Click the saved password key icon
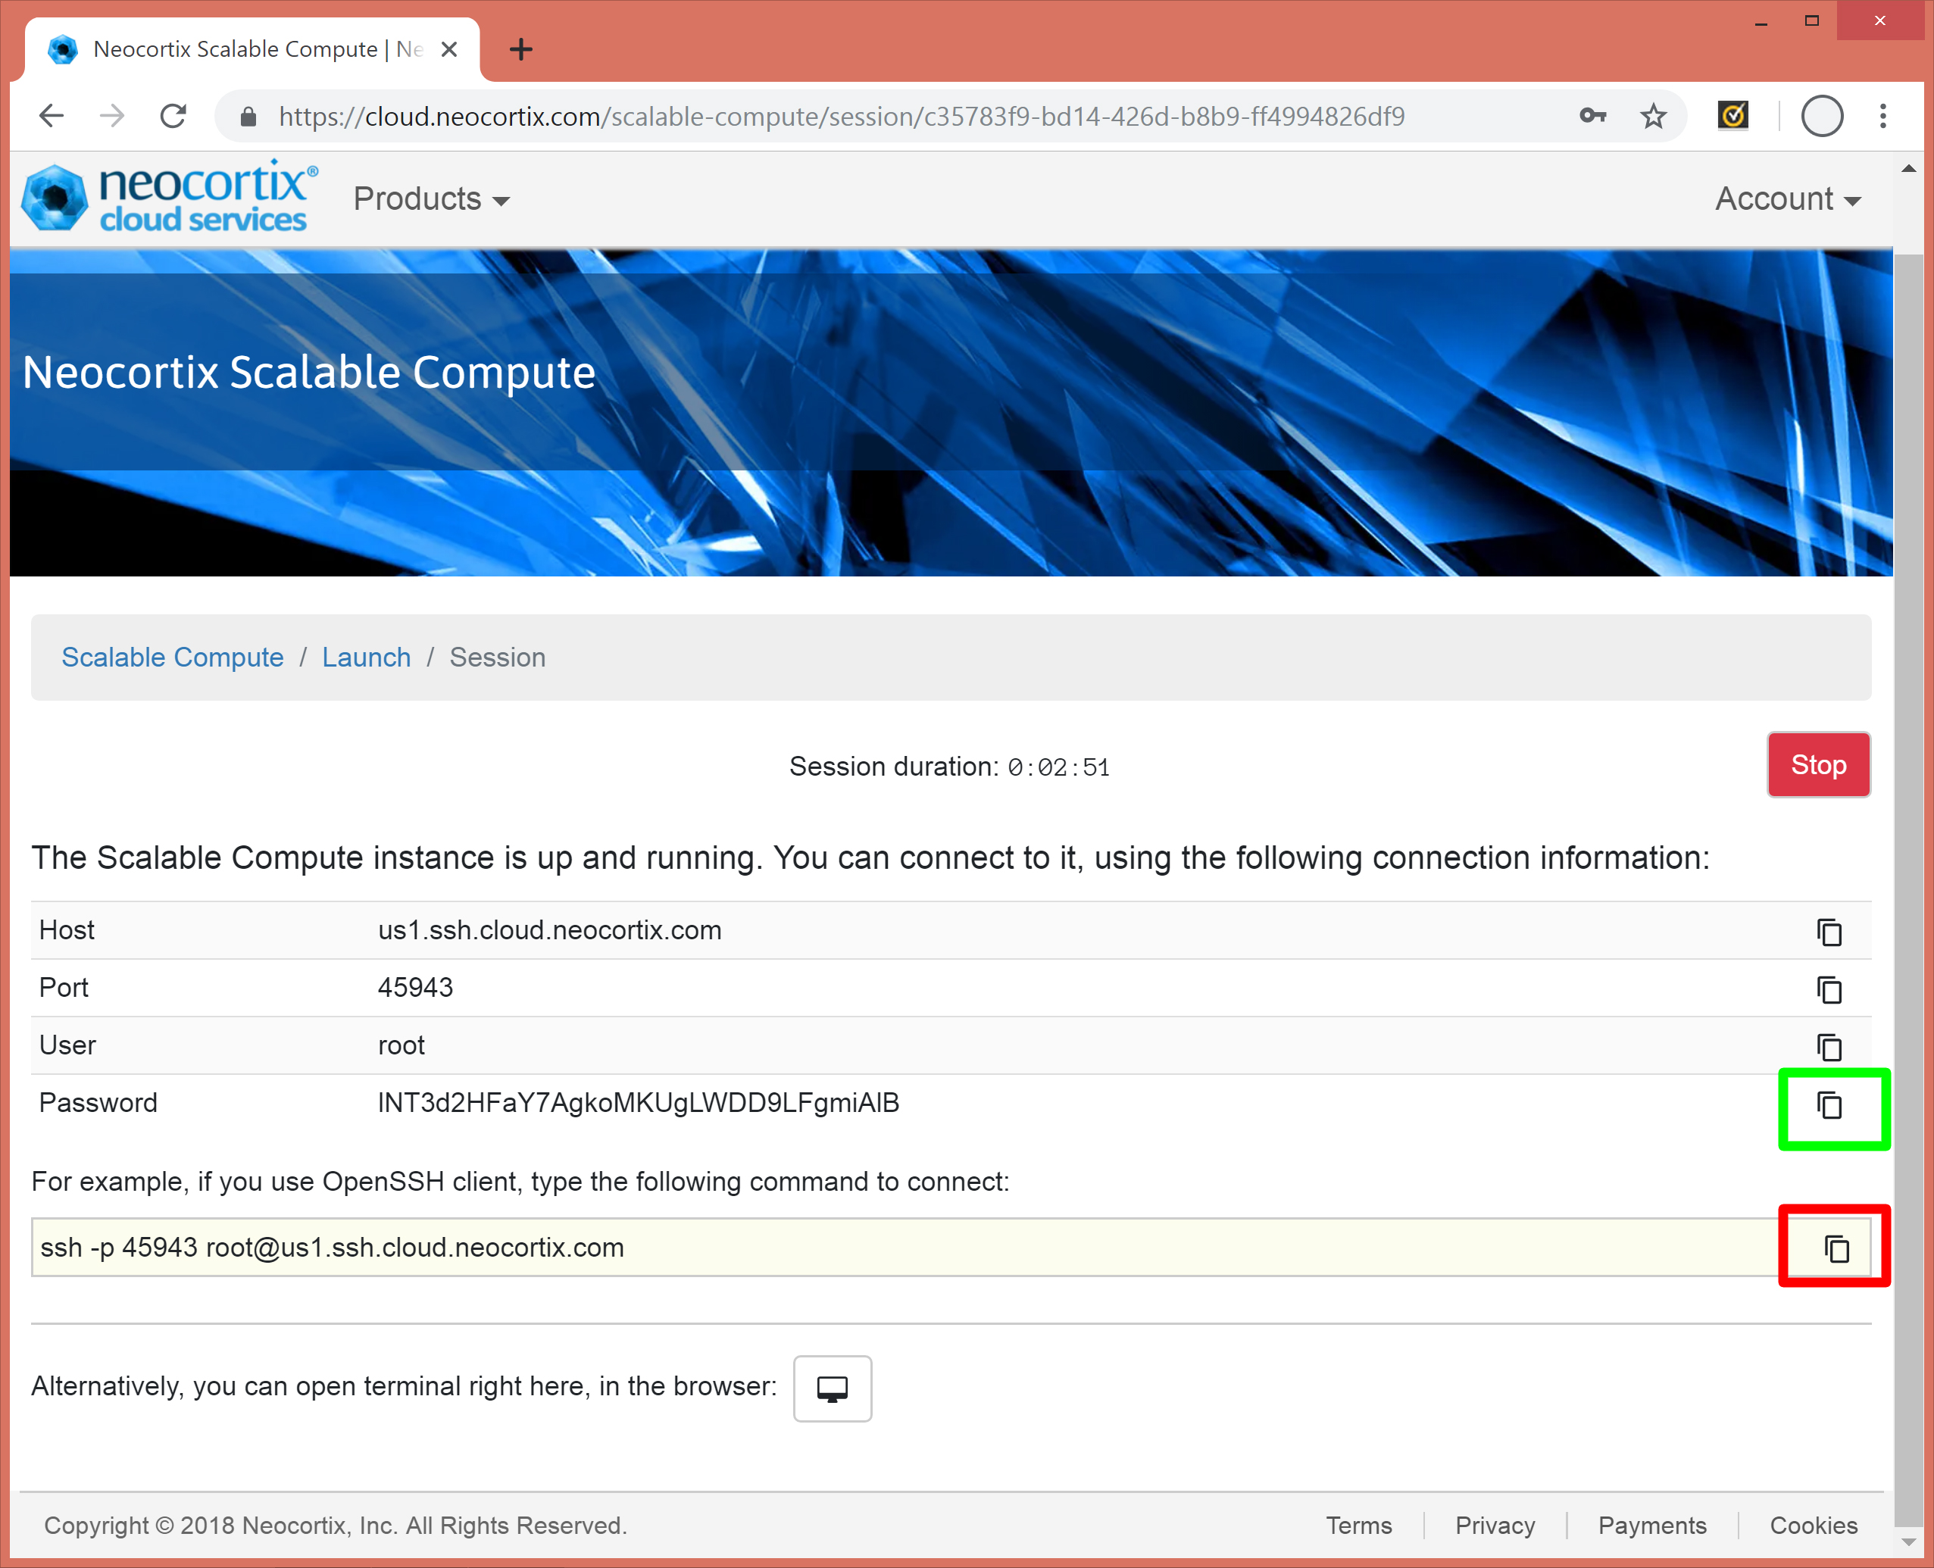The image size is (1934, 1568). [x=1592, y=117]
